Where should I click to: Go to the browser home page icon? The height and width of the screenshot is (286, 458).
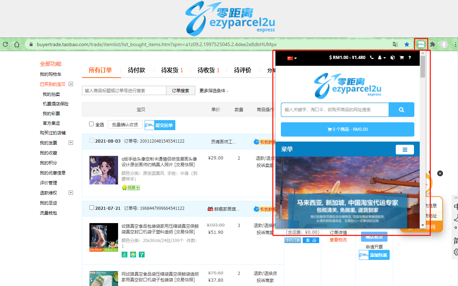click(x=17, y=45)
